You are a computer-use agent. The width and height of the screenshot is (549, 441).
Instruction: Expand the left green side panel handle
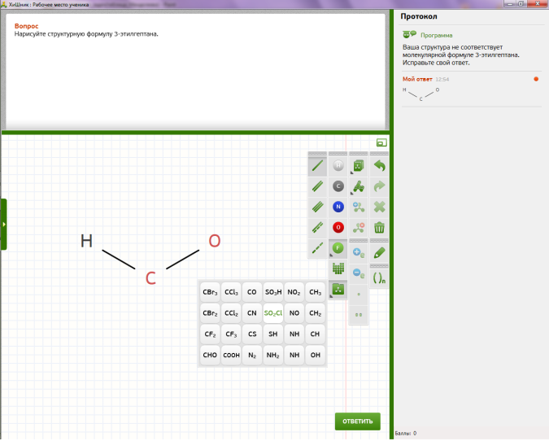[3, 224]
